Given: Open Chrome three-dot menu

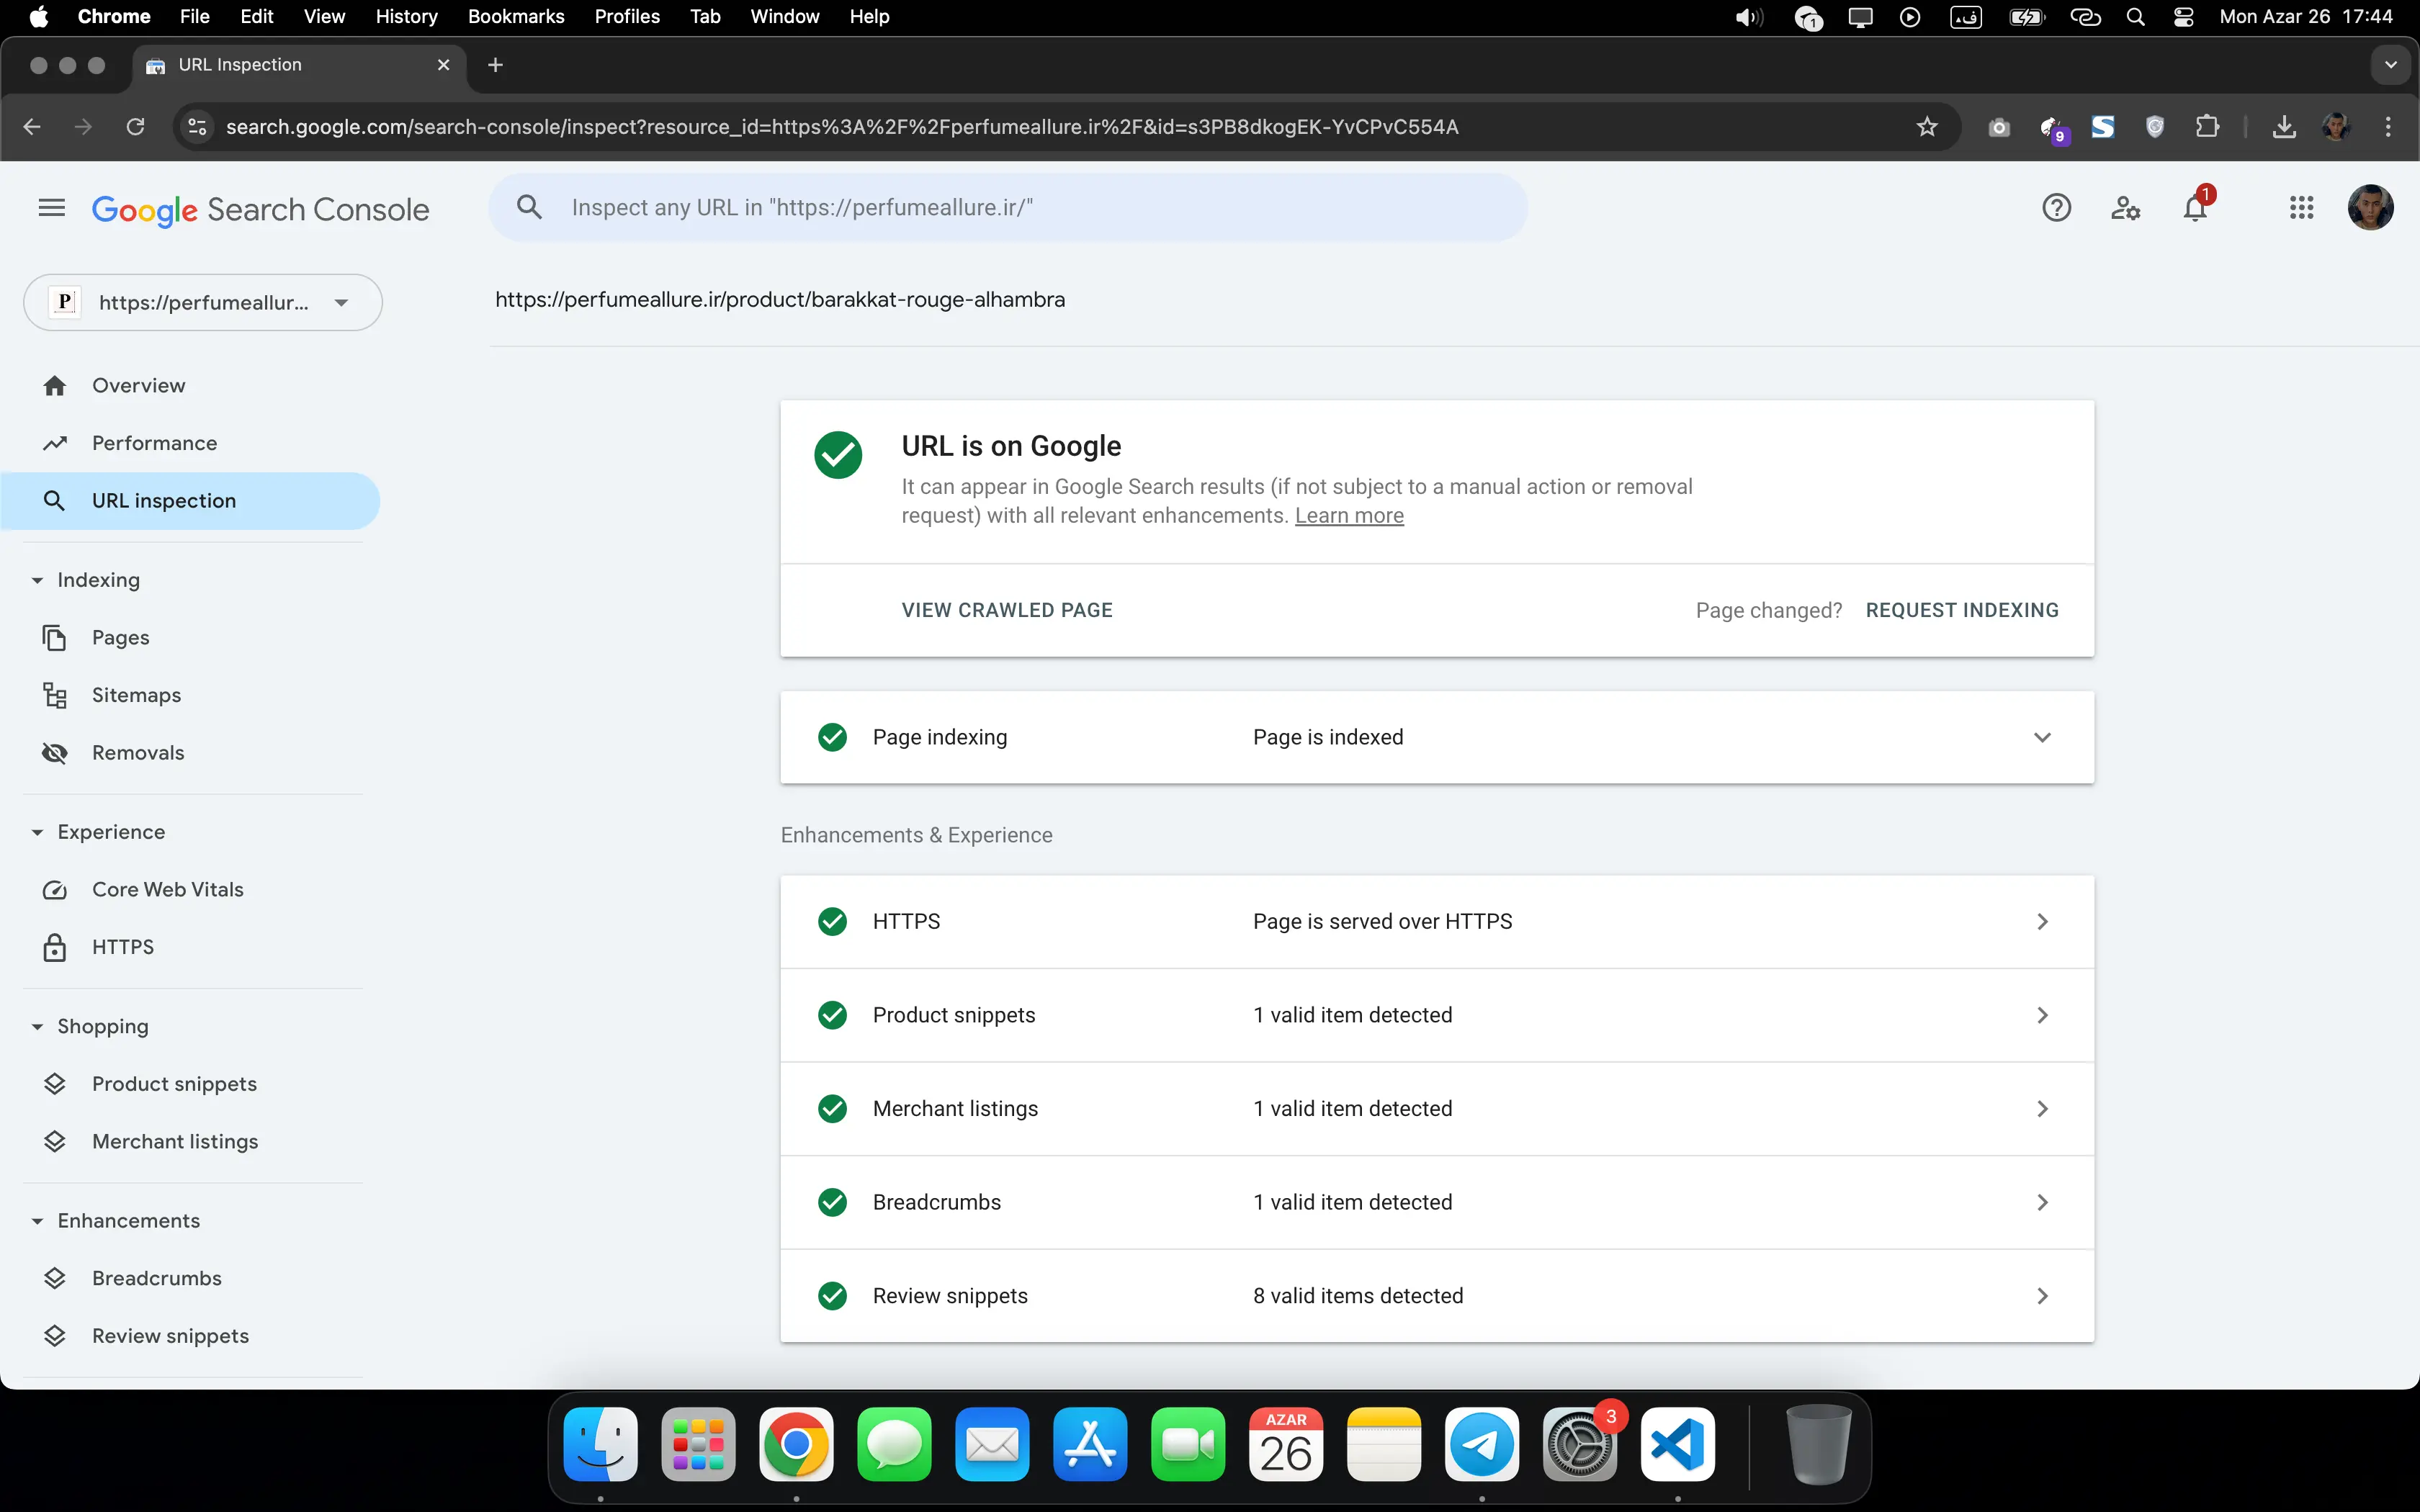Looking at the screenshot, I should (x=2388, y=127).
